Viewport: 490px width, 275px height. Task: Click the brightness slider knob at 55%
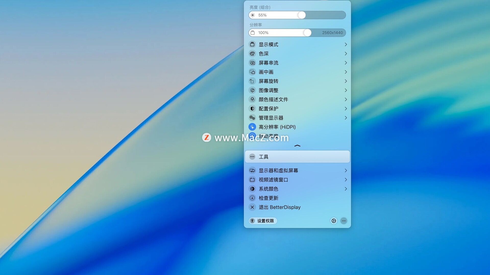[x=302, y=15]
